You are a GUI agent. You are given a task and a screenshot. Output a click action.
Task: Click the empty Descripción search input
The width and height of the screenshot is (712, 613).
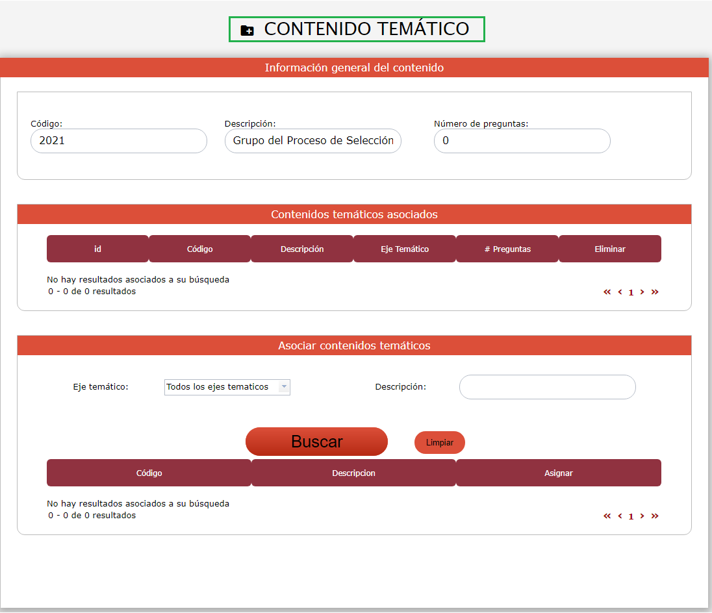[x=547, y=387]
